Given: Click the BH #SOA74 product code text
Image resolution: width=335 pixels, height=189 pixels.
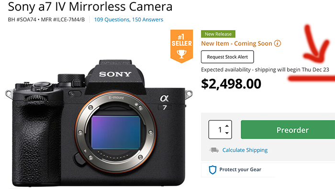Looking at the screenshot, I should [22, 20].
